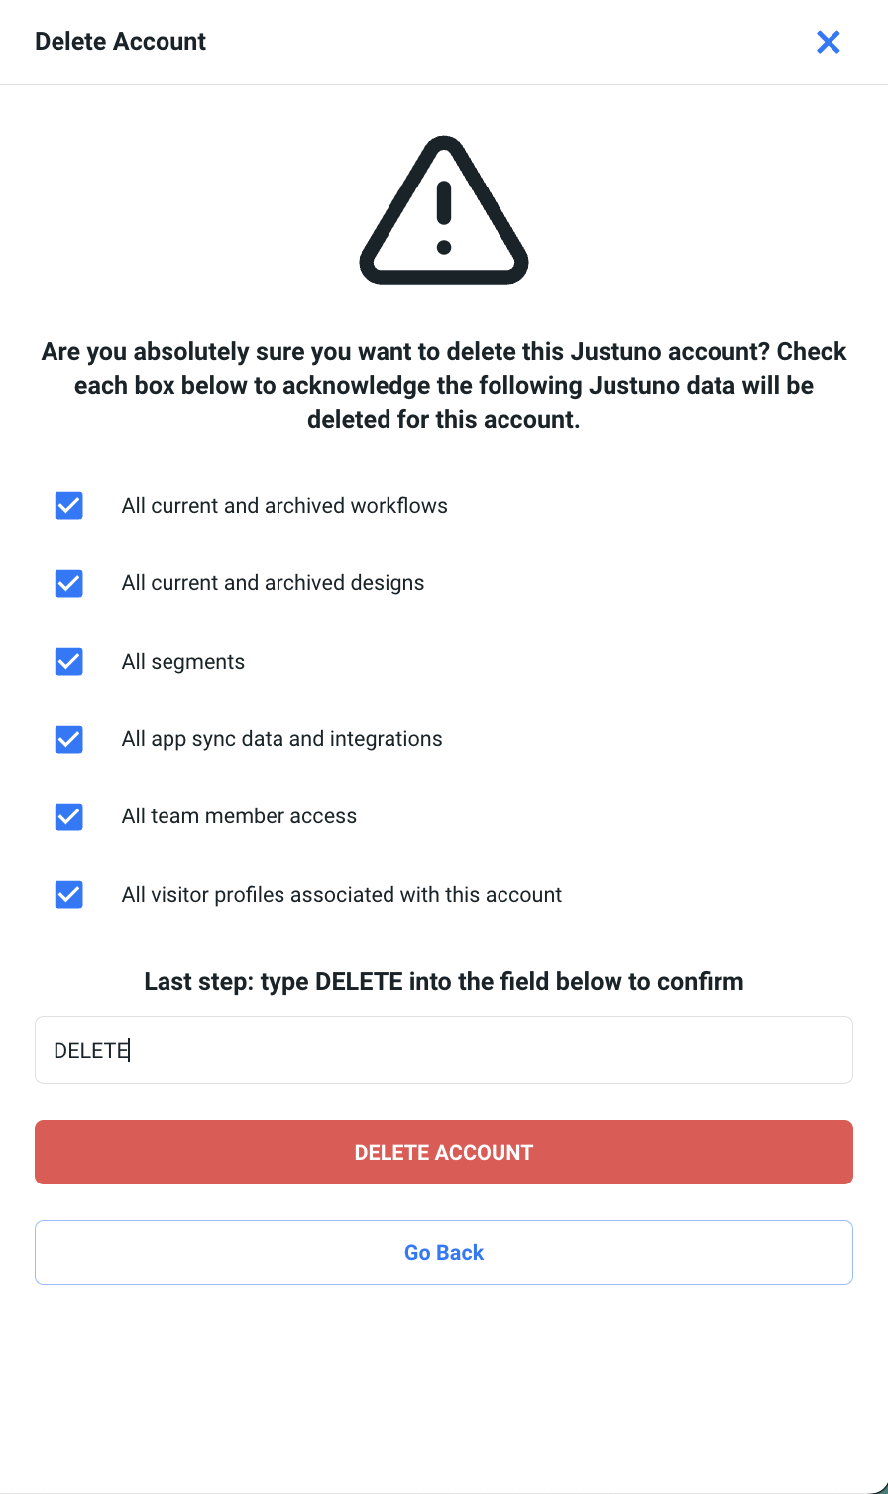Click the 'All app sync data and integrations' text
Screen dimensions: 888x1494
point(281,739)
